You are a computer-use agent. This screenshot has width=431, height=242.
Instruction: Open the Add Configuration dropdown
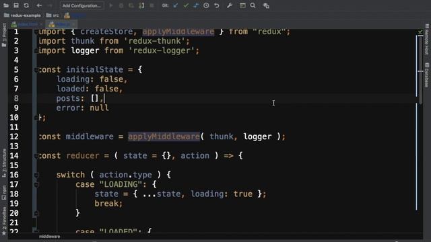point(81,5)
